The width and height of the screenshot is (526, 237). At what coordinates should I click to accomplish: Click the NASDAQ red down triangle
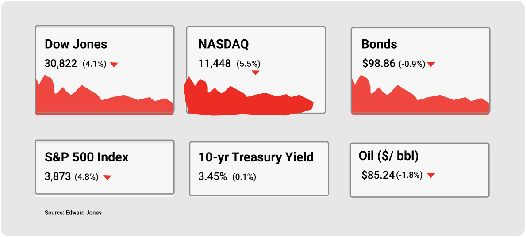(256, 73)
